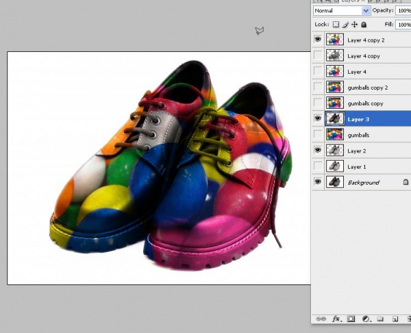Click Background layer lock icon
Viewport: 411px width, 333px height.
click(406, 182)
